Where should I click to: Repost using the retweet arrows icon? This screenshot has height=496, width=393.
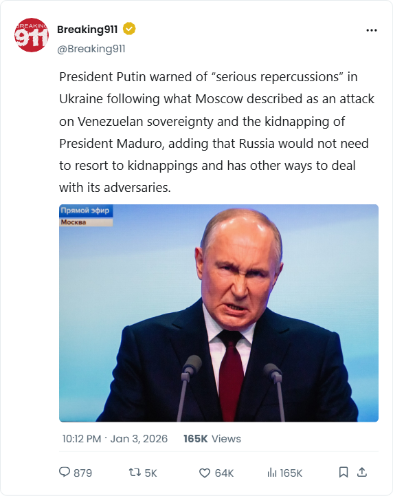click(x=135, y=473)
